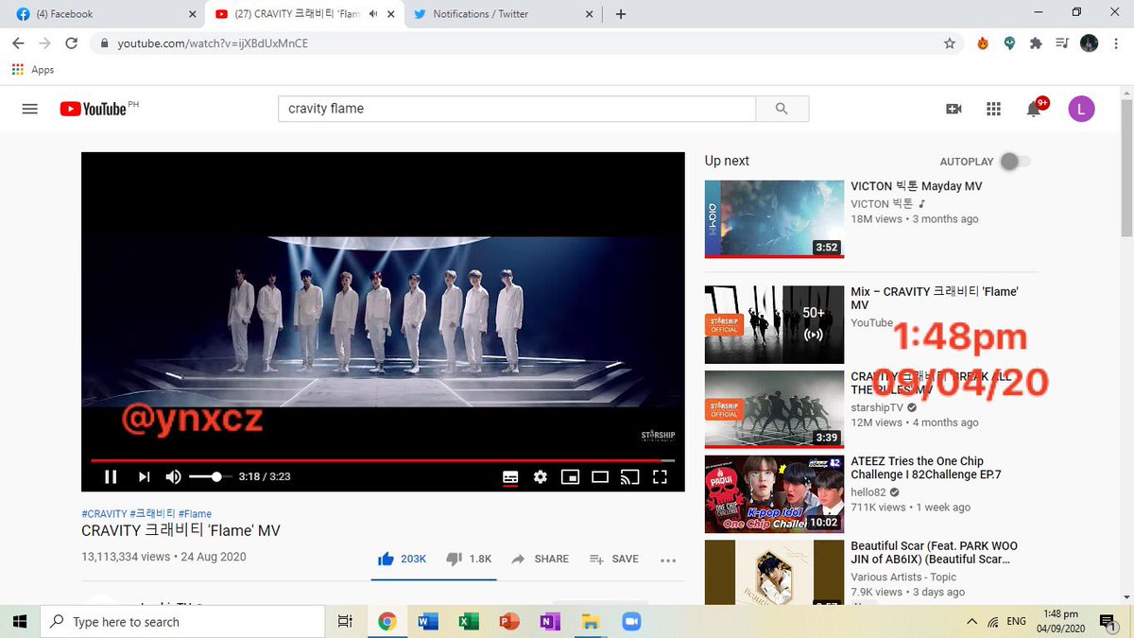Pause the video

tap(111, 477)
